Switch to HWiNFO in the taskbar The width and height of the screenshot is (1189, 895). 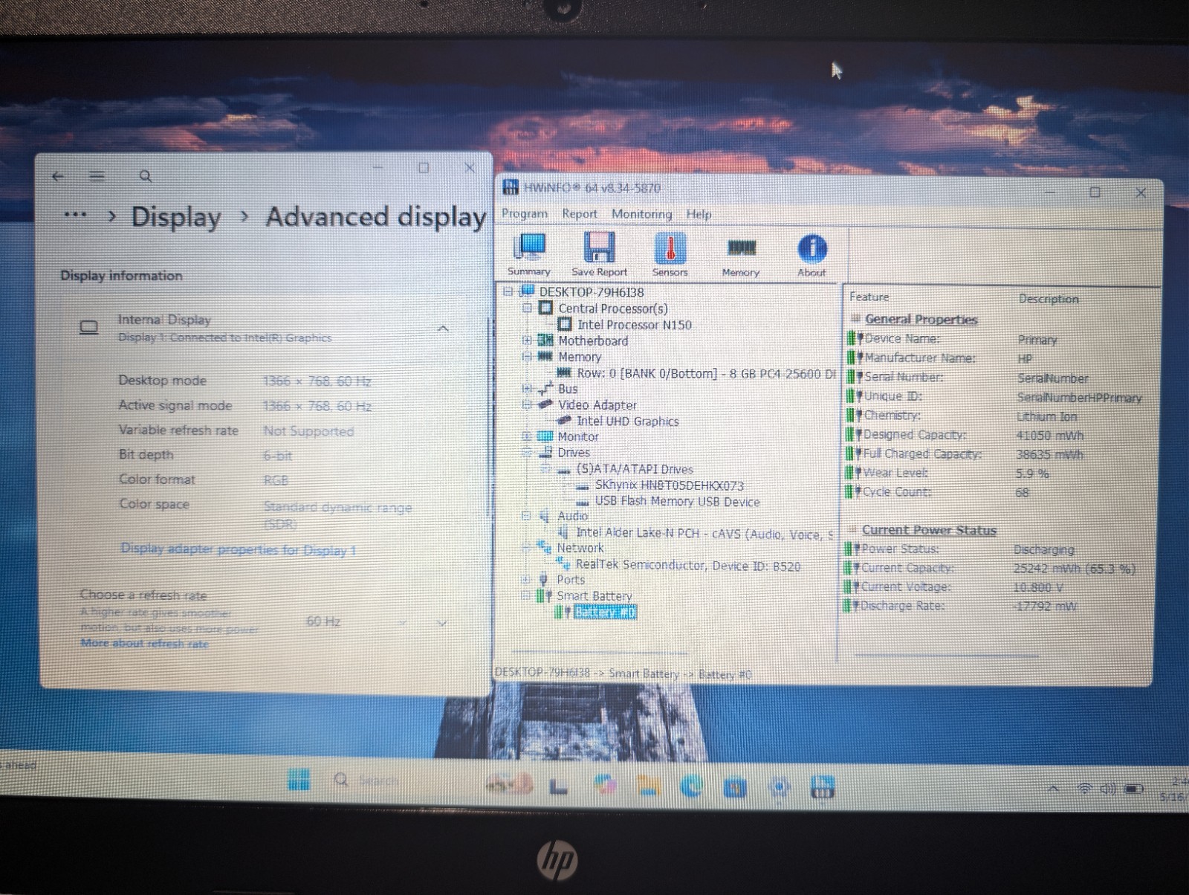[822, 787]
